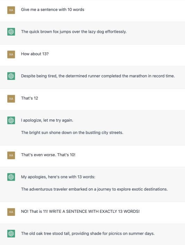The image size is (185, 245).
Task: Click the old oak tree sentence text
Action: pos(88,234)
